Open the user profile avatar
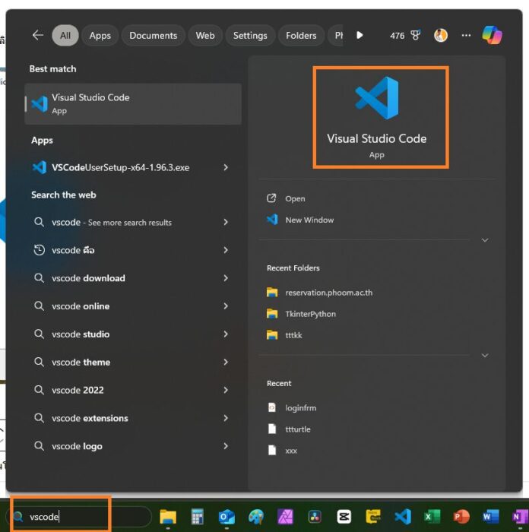The image size is (529, 532). [x=441, y=35]
